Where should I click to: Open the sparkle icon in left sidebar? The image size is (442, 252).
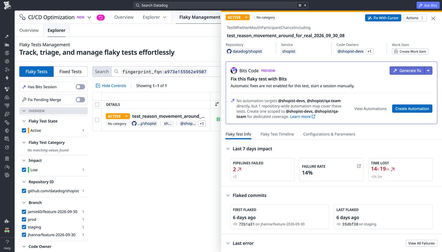click(7, 36)
